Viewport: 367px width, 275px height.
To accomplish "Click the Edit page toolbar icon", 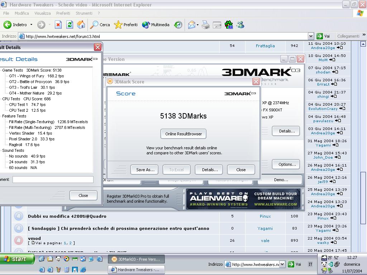I will coord(217,25).
